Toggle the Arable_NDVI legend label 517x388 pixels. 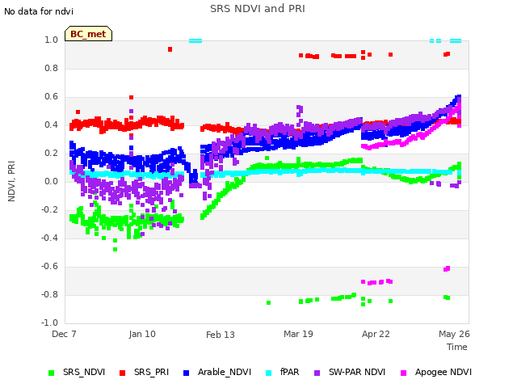pyautogui.click(x=225, y=372)
